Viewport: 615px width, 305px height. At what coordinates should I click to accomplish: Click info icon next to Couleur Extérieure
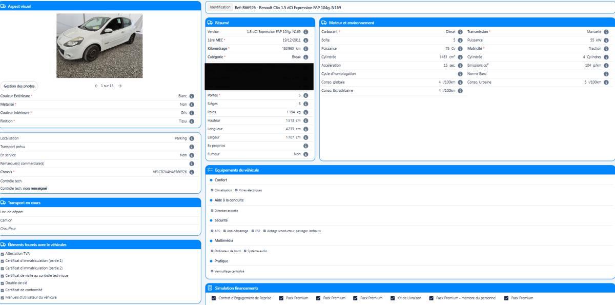coord(192,96)
